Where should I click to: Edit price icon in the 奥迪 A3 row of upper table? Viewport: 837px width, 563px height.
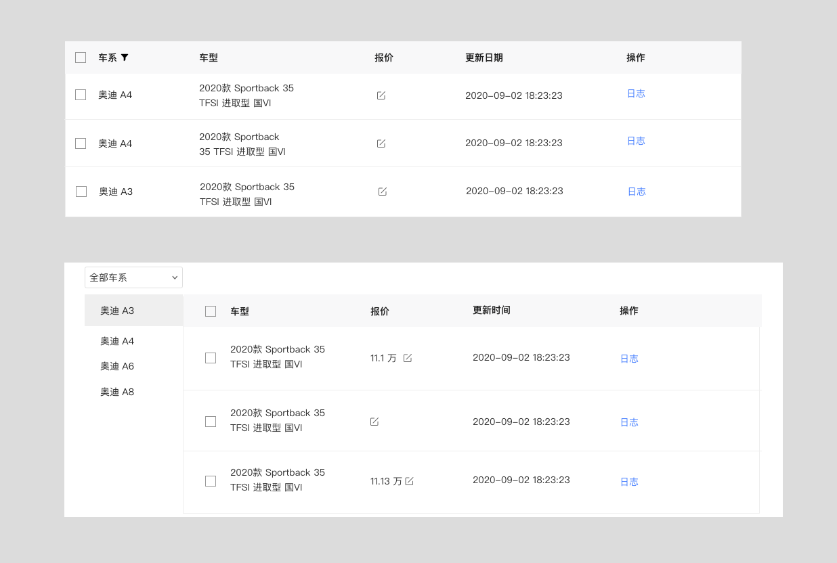coord(383,192)
